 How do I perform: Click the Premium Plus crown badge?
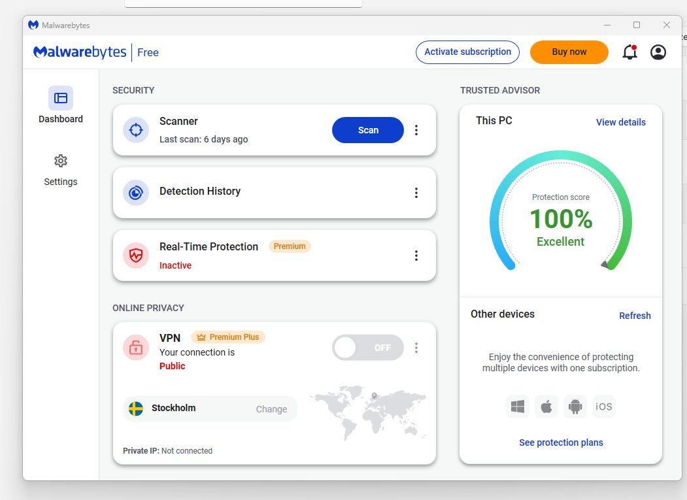click(x=228, y=337)
